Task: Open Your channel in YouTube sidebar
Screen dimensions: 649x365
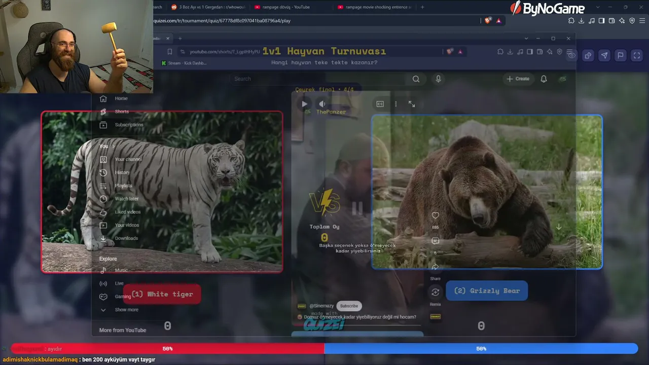Action: click(x=121, y=159)
